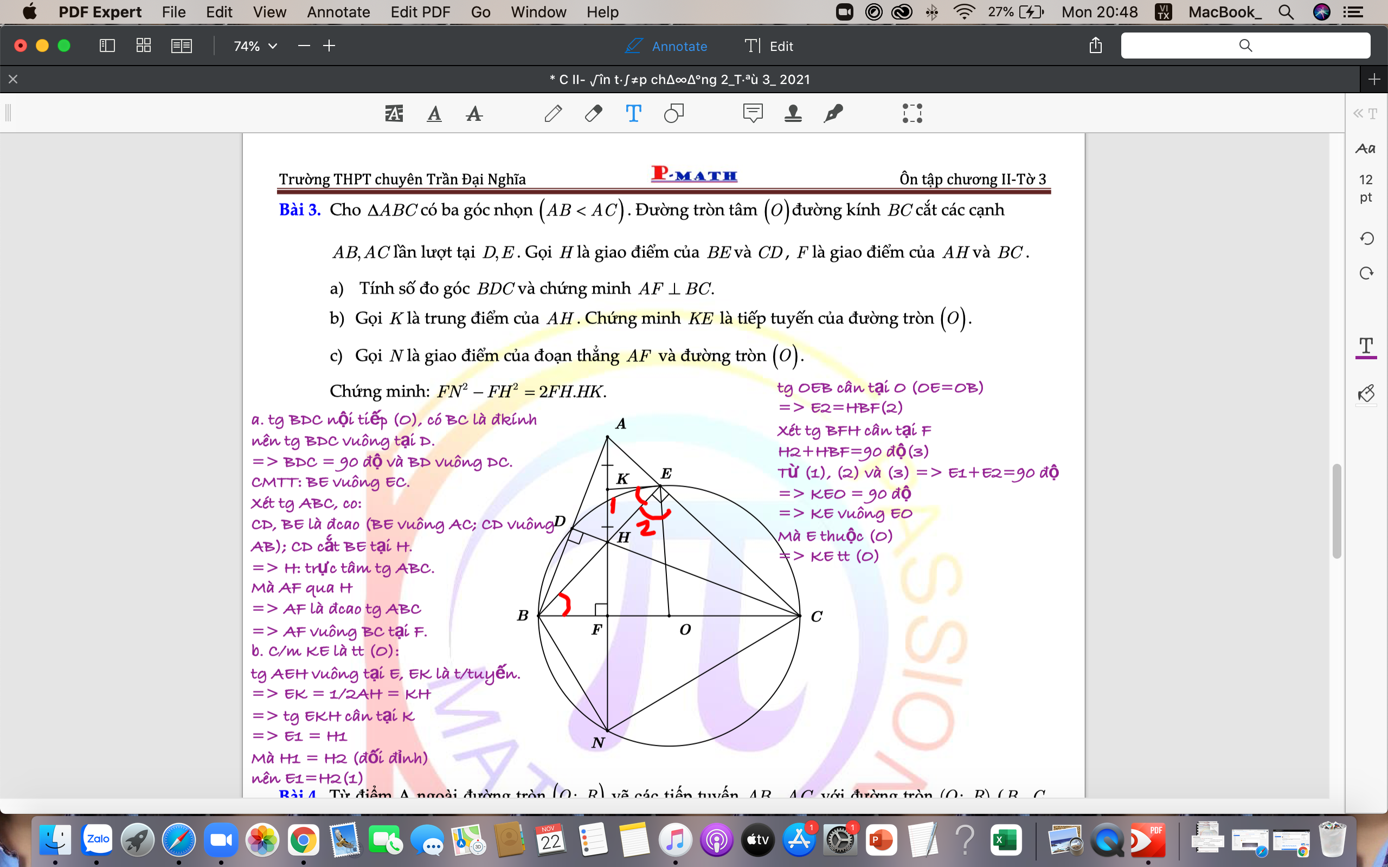The image size is (1388, 867).
Task: Zoom in with the plus button
Action: pyautogui.click(x=329, y=46)
